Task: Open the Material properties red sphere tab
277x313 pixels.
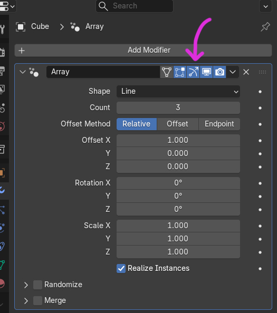Action: pyautogui.click(x=3, y=283)
